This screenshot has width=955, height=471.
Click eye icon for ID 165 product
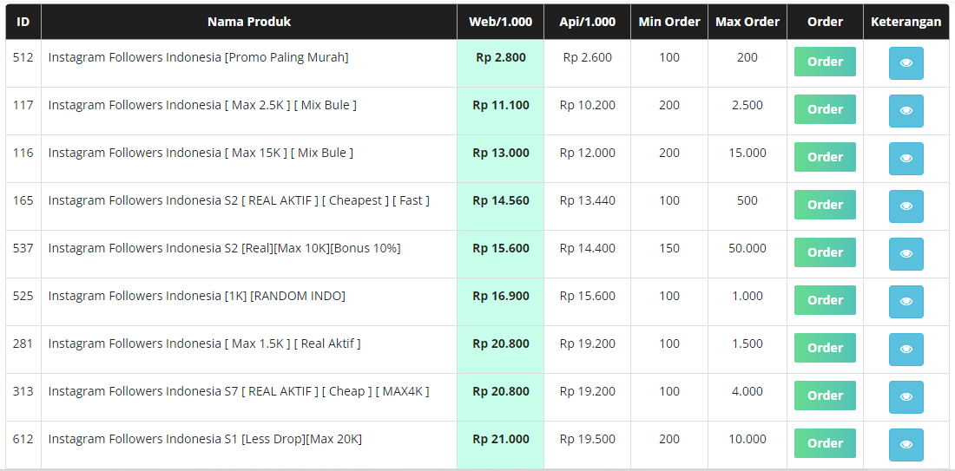coord(906,206)
